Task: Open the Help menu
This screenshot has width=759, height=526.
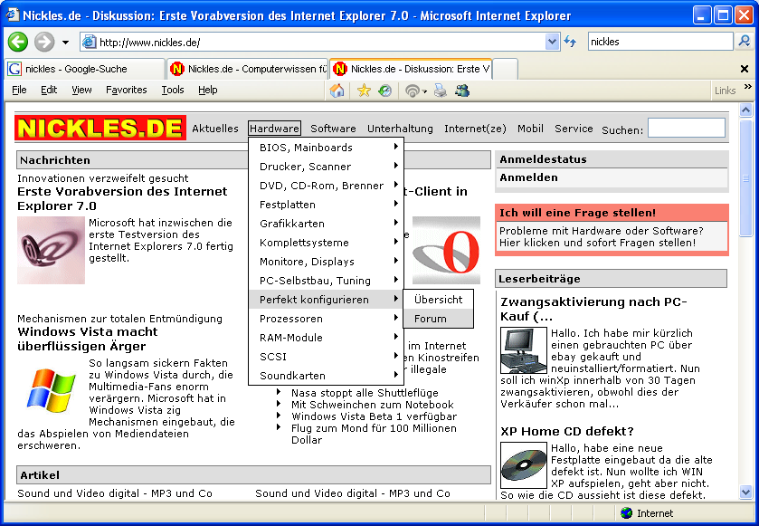Action: click(208, 90)
